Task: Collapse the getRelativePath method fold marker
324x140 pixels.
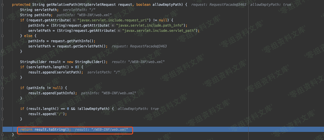Action: pyautogui.click(x=3, y=5)
